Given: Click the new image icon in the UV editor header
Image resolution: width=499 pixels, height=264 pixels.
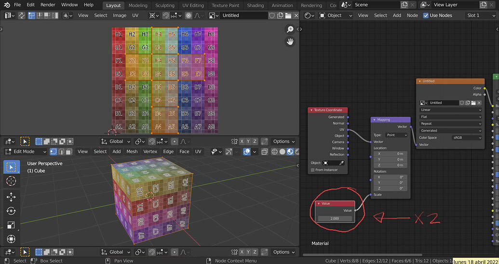Looking at the screenshot, I should tap(280, 15).
